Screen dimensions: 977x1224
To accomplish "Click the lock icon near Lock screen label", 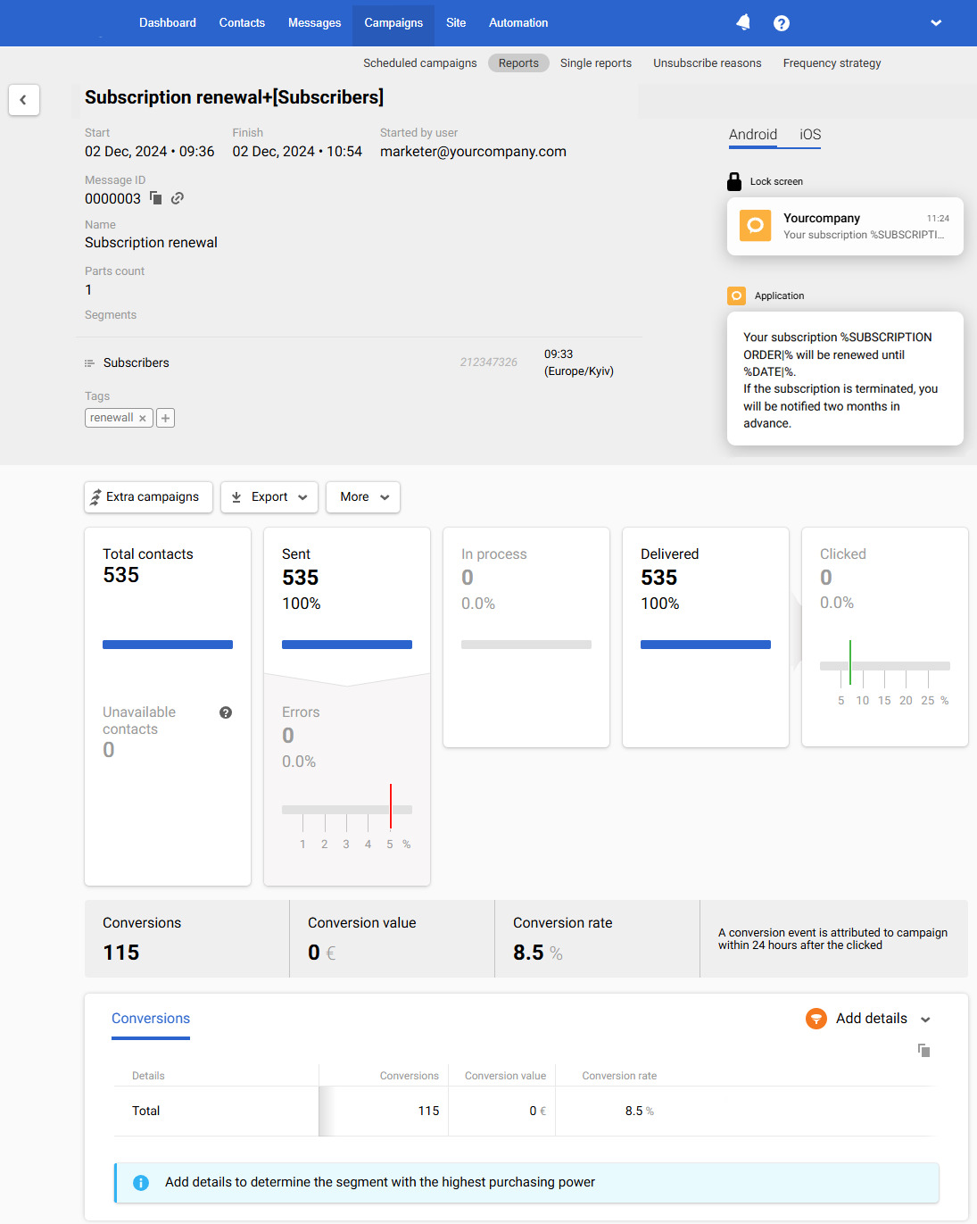I will pyautogui.click(x=733, y=180).
